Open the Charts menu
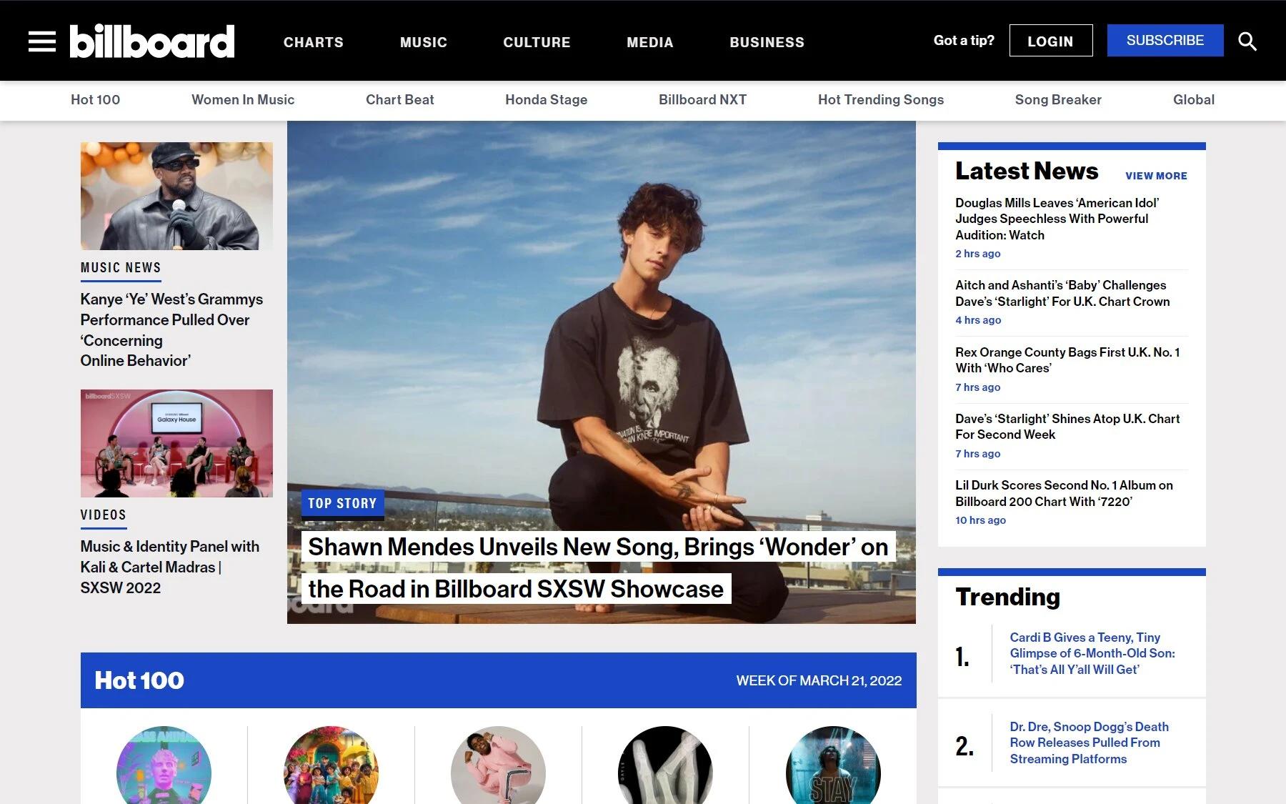The height and width of the screenshot is (804, 1286). (313, 42)
